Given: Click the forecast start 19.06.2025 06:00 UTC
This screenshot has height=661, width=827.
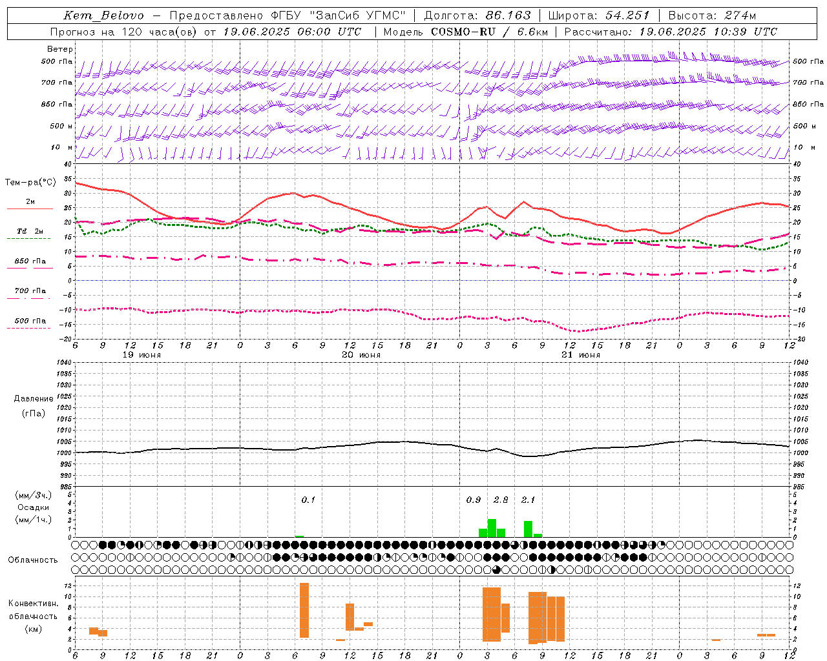Looking at the screenshot, I should coord(292,32).
